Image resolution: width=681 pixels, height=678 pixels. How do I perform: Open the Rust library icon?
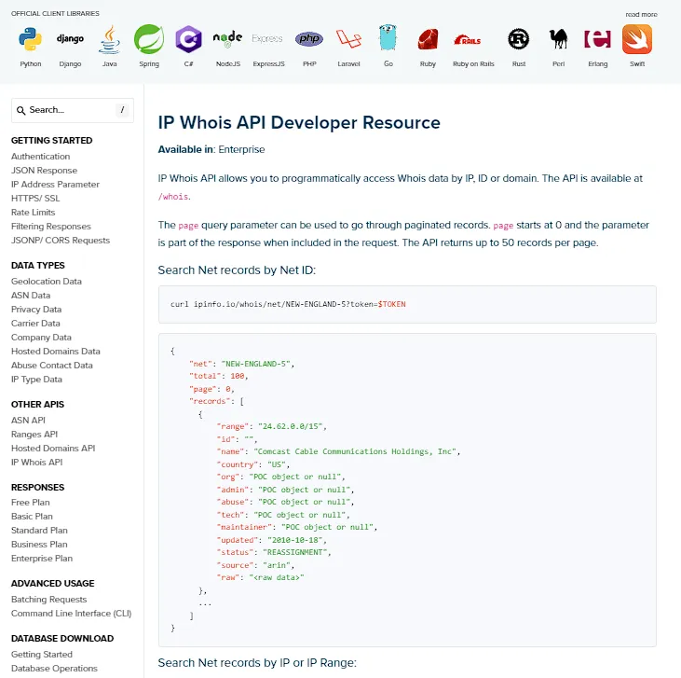[x=519, y=39]
